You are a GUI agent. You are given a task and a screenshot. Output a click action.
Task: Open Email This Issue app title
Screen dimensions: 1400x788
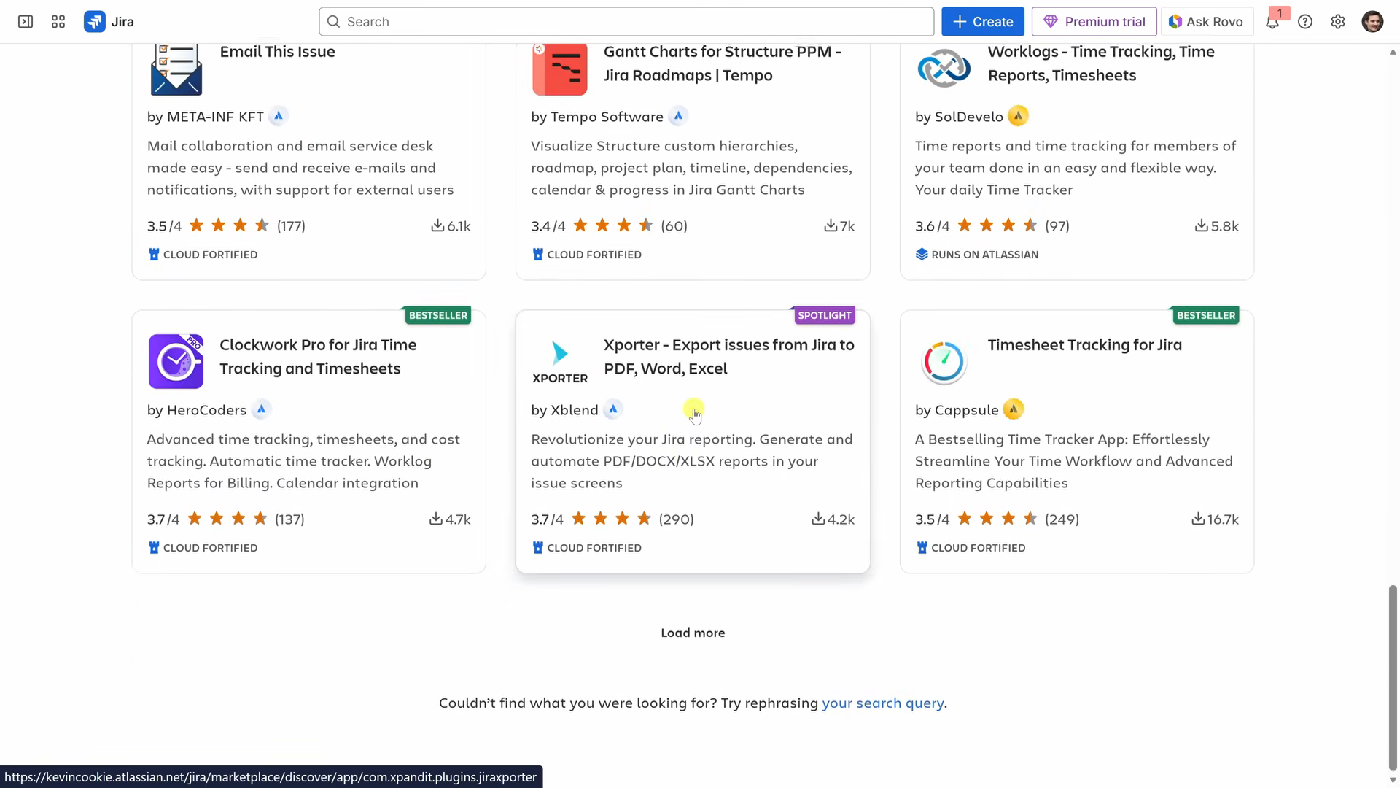[277, 52]
